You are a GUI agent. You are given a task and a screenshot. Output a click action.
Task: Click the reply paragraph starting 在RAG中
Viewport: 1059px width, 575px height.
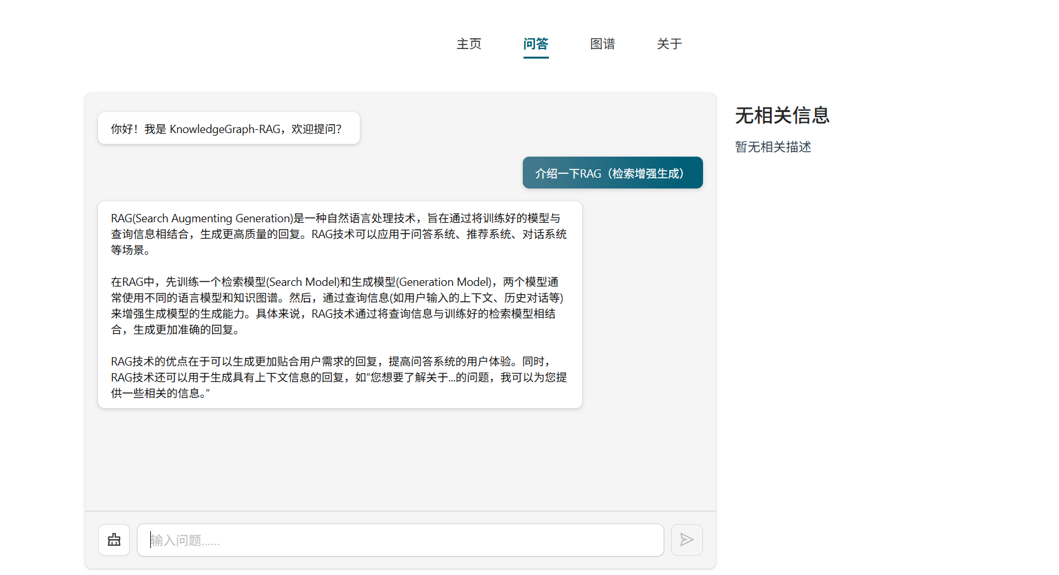click(338, 306)
